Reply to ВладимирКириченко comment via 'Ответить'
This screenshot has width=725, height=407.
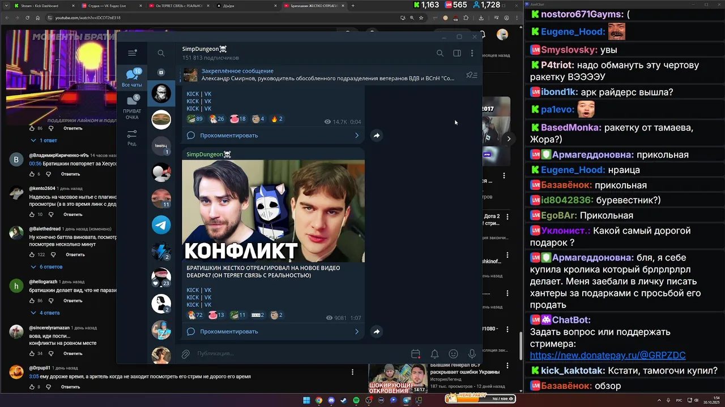pyautogui.click(x=70, y=174)
